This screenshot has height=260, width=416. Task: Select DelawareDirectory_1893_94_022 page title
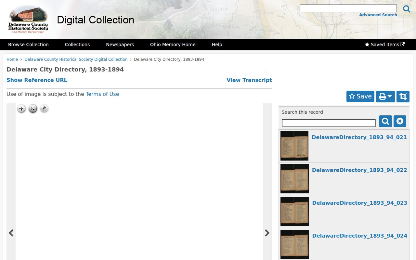click(x=359, y=170)
